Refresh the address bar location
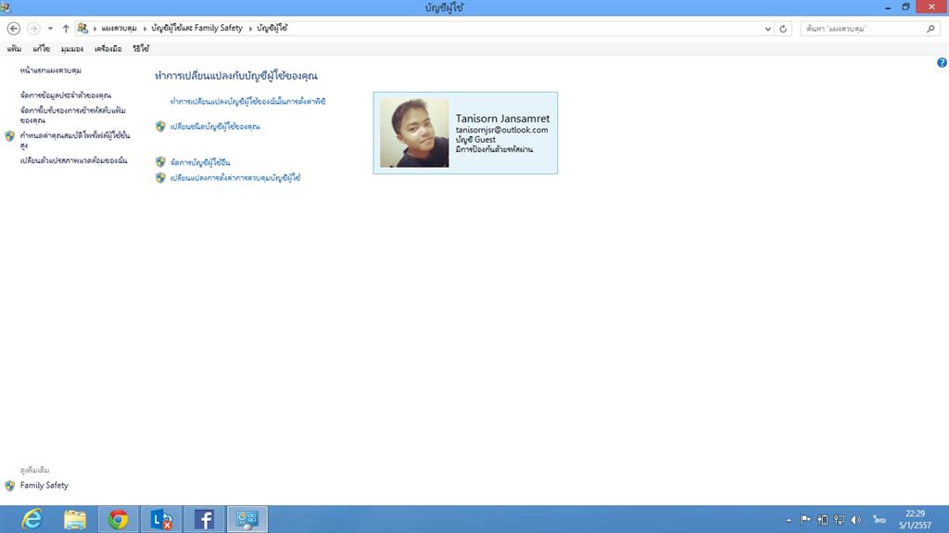Viewport: 949px width, 533px height. pos(782,29)
